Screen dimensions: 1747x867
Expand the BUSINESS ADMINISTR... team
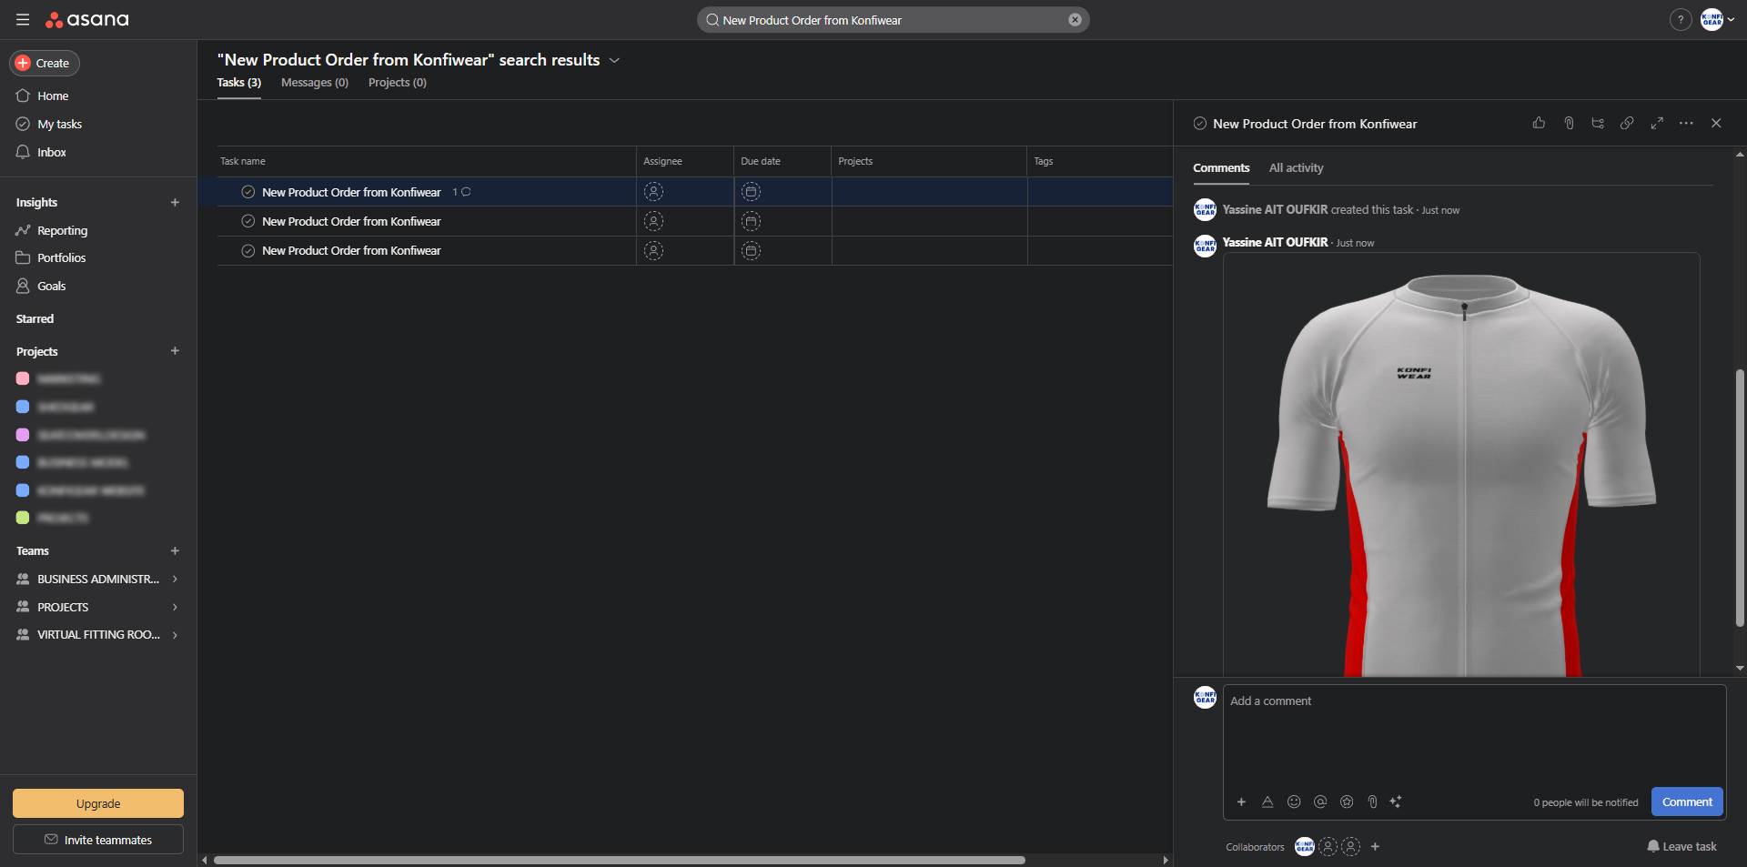(x=175, y=579)
